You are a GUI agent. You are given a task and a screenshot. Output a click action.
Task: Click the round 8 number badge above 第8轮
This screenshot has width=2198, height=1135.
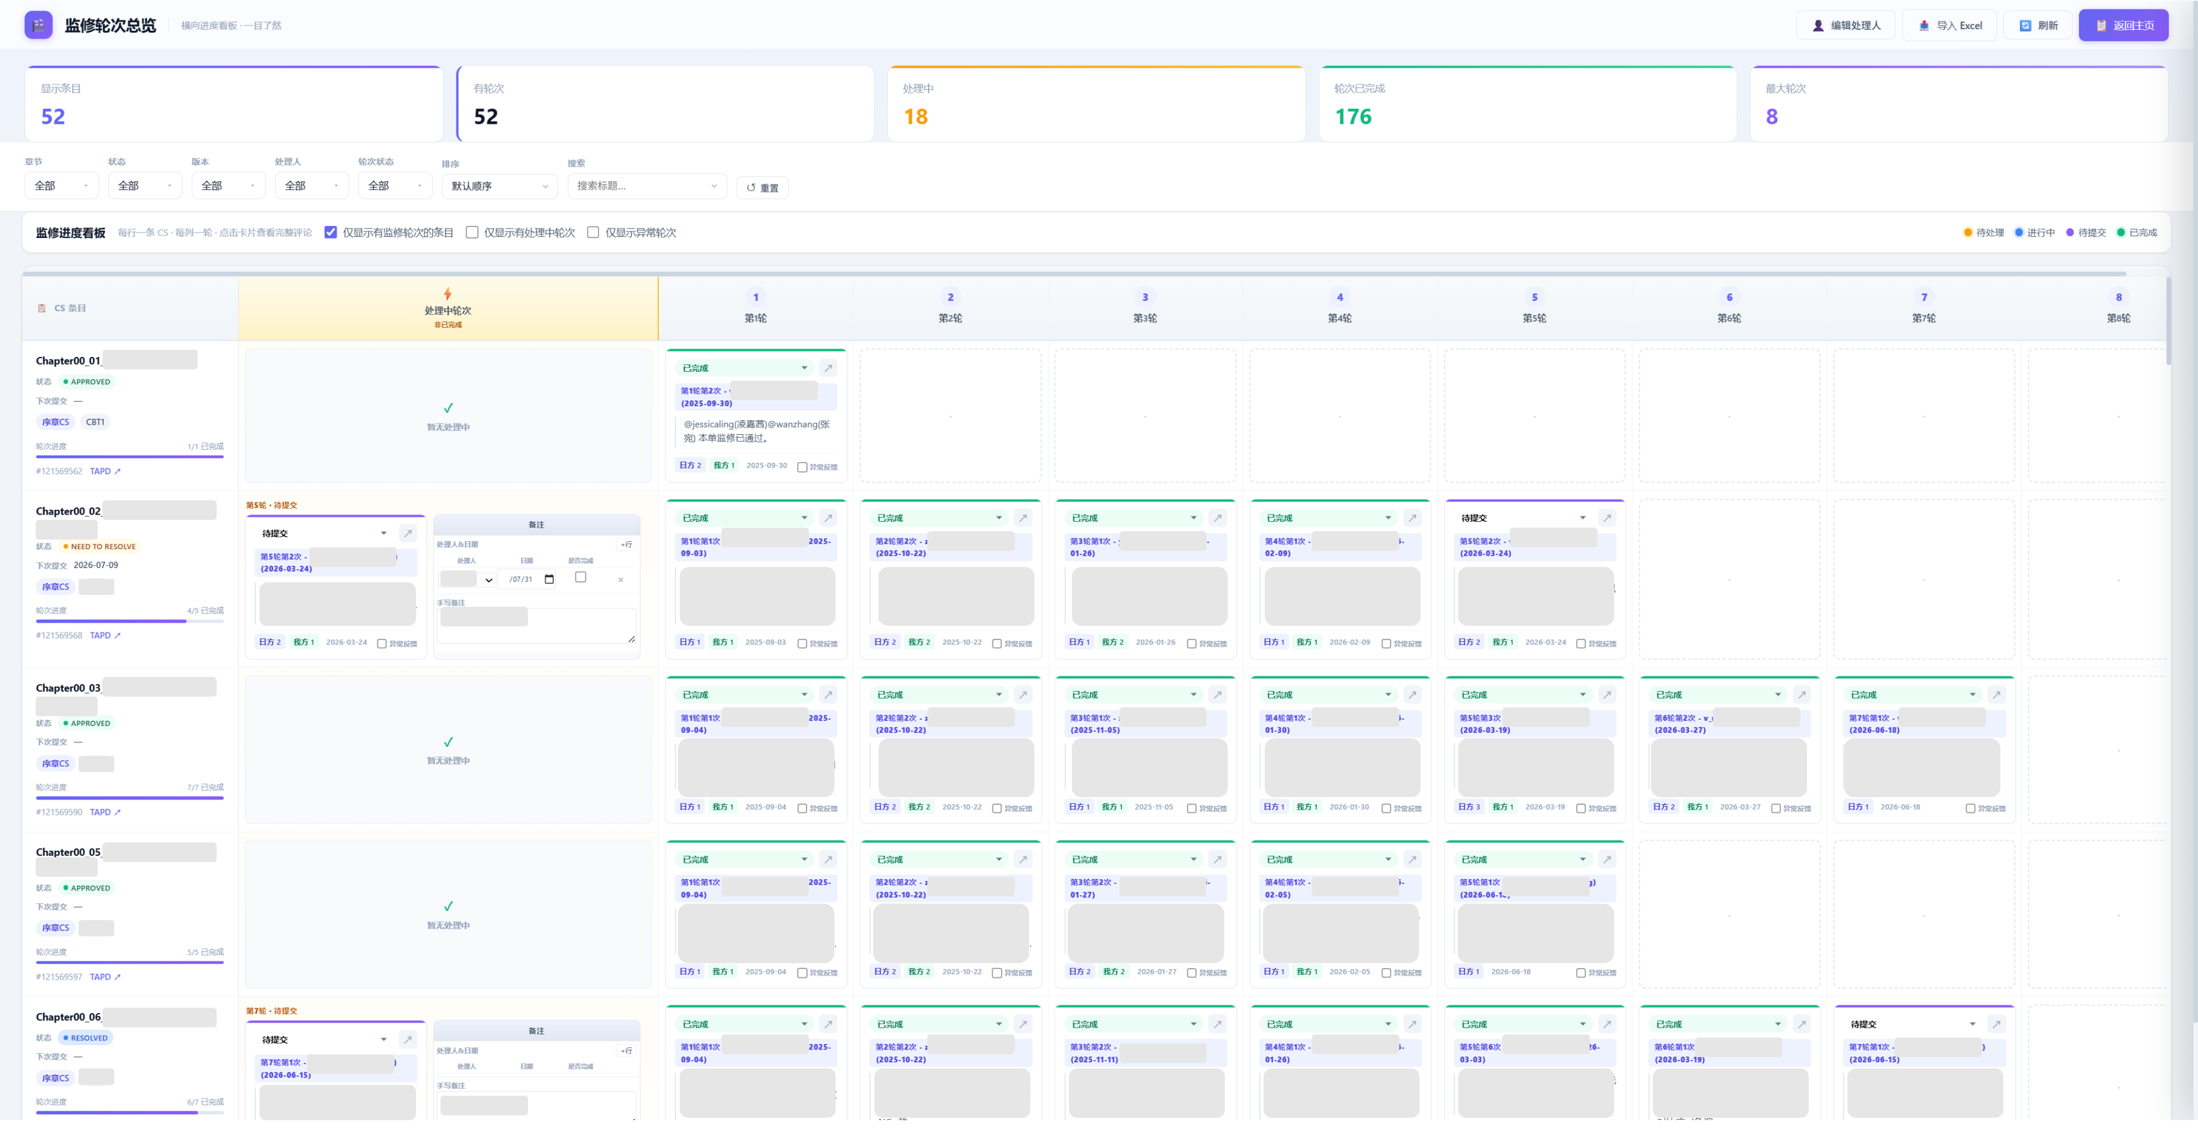(2119, 297)
